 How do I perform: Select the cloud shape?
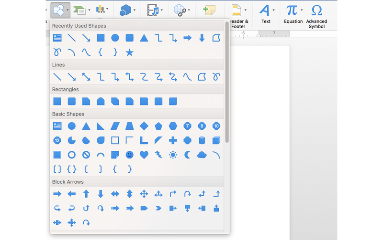click(202, 155)
